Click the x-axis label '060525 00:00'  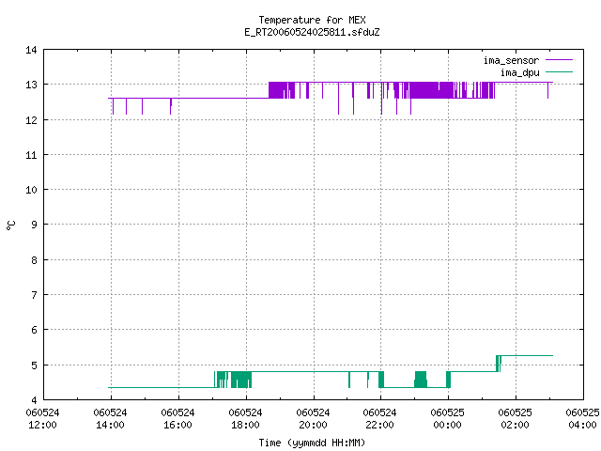pyautogui.click(x=447, y=419)
